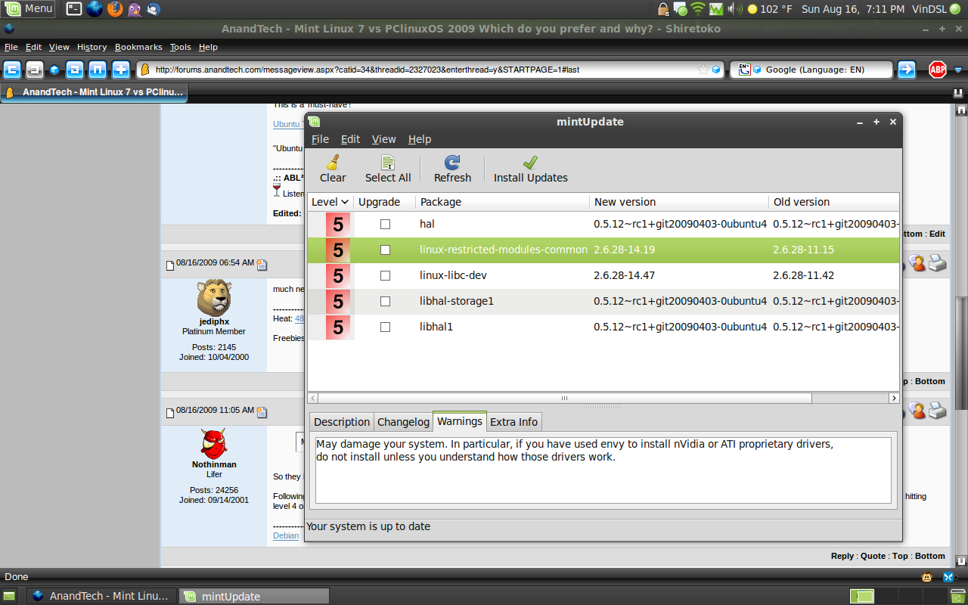Click the volume speaker tray icon
This screenshot has height=605, width=968.
(x=734, y=9)
